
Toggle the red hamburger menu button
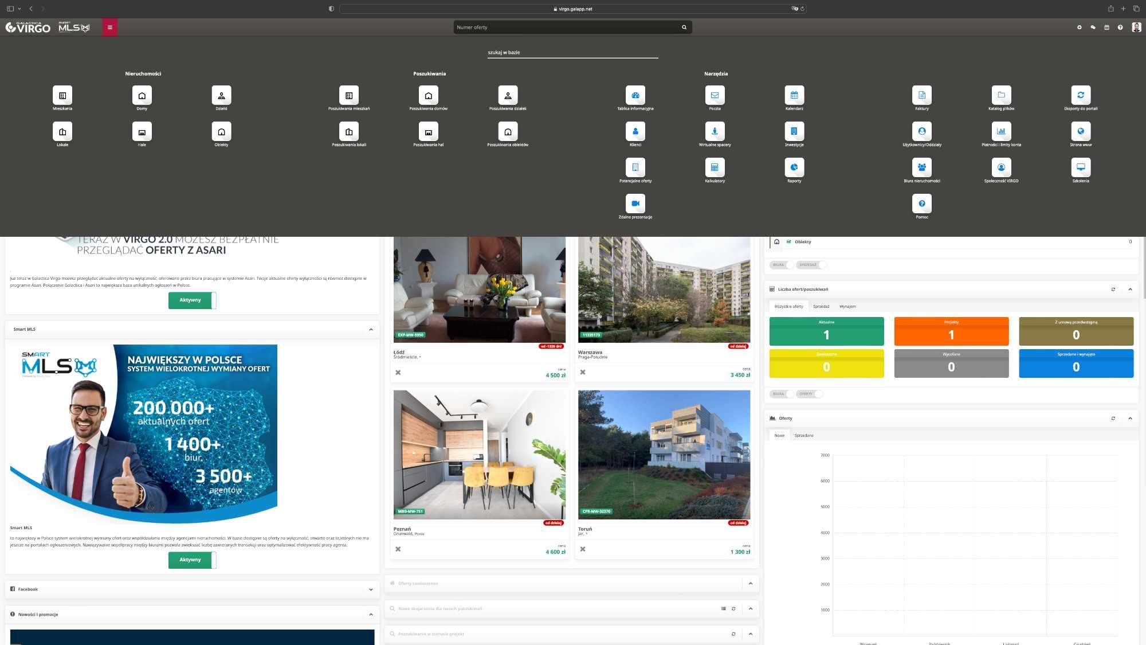[109, 27]
